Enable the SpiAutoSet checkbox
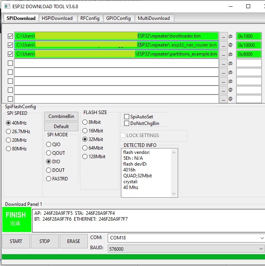The image size is (265, 266). click(127, 117)
